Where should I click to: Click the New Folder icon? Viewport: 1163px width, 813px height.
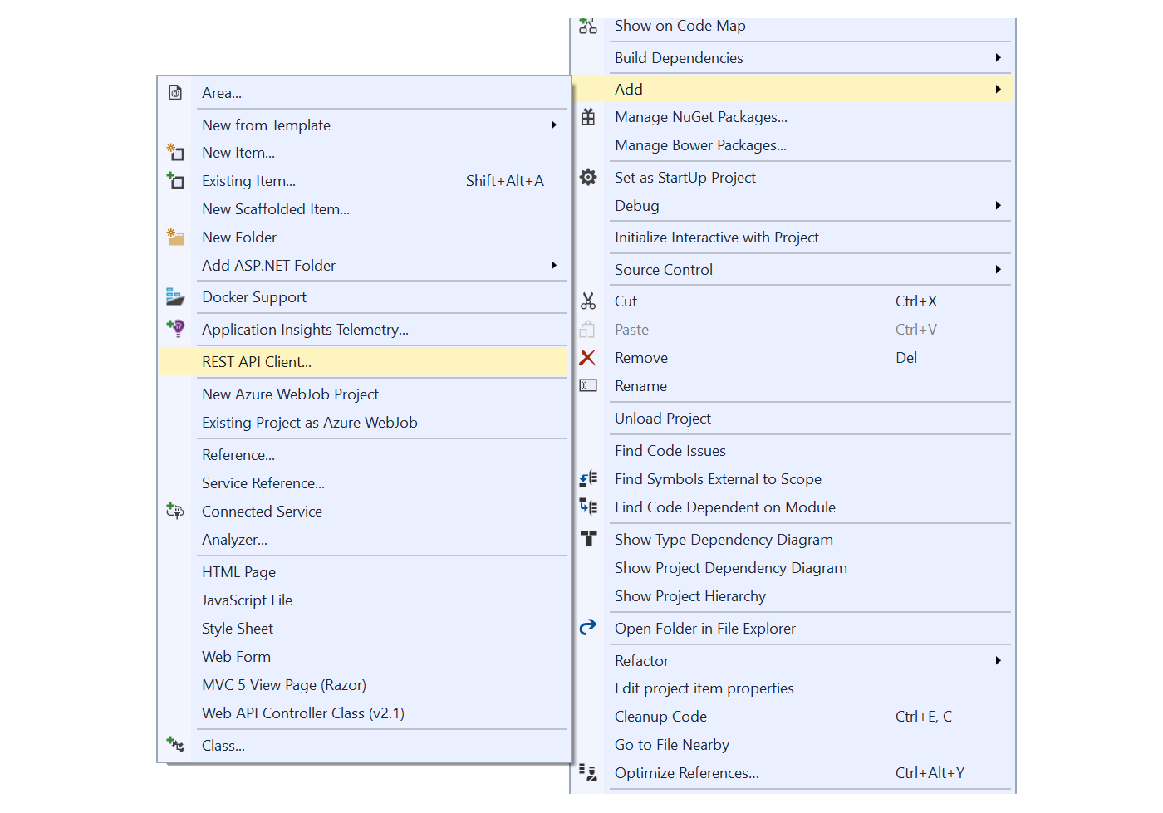tap(175, 238)
